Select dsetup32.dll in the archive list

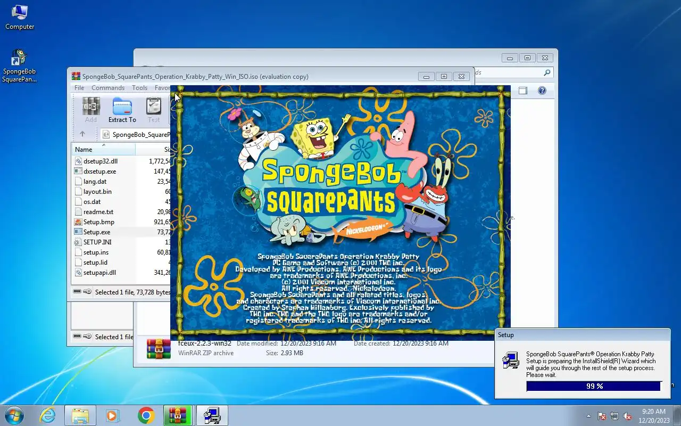click(101, 161)
